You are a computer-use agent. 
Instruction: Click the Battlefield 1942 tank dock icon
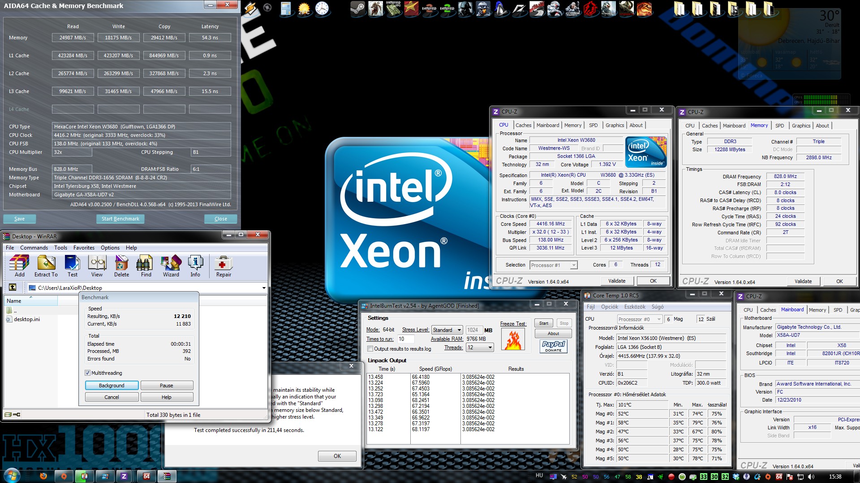[x=393, y=9]
